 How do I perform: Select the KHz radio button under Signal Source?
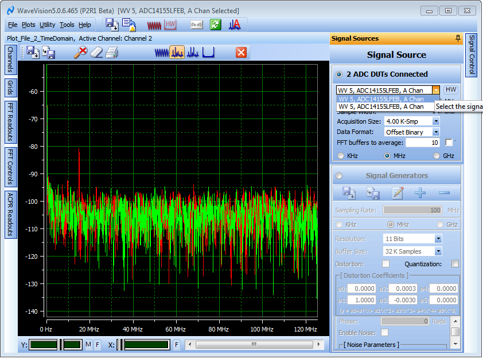[x=341, y=156]
